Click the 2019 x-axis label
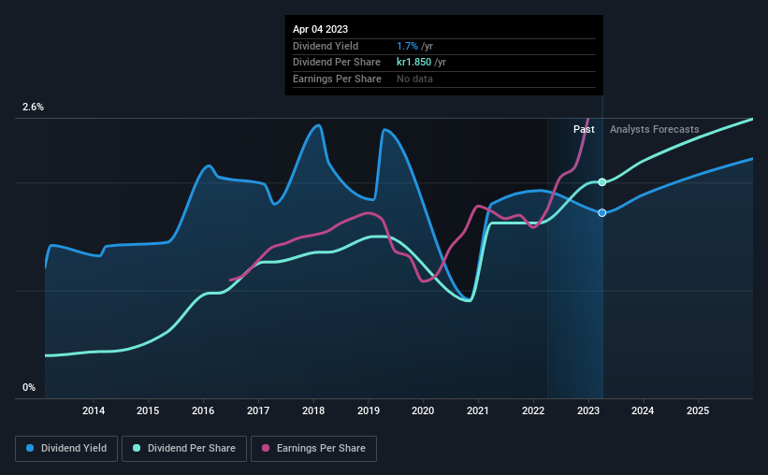 pyautogui.click(x=369, y=410)
